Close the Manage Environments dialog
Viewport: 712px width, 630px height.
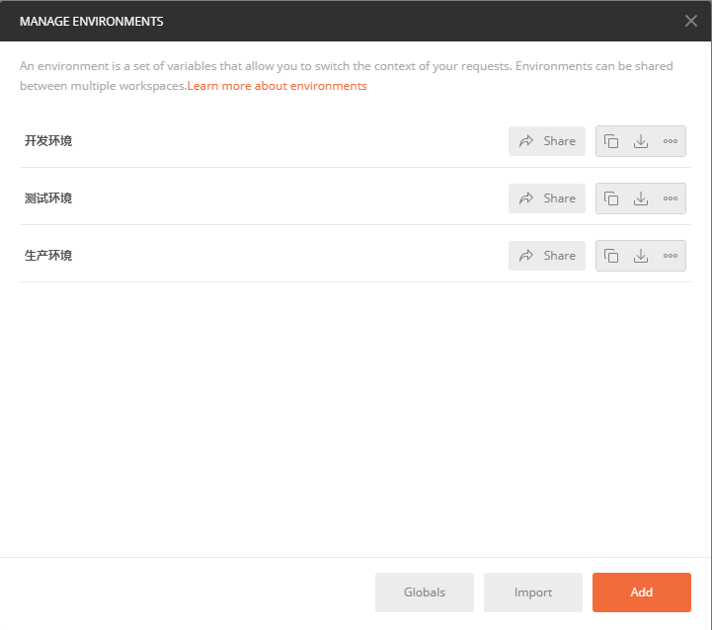(691, 21)
